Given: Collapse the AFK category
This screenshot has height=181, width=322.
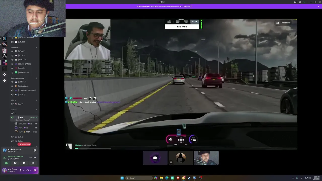Looking at the screenshot, I should click(x=13, y=100).
